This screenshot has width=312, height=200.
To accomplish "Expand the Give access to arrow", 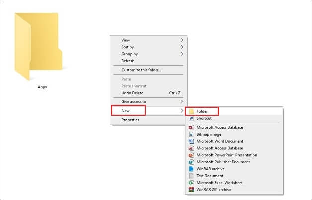I will click(182, 102).
